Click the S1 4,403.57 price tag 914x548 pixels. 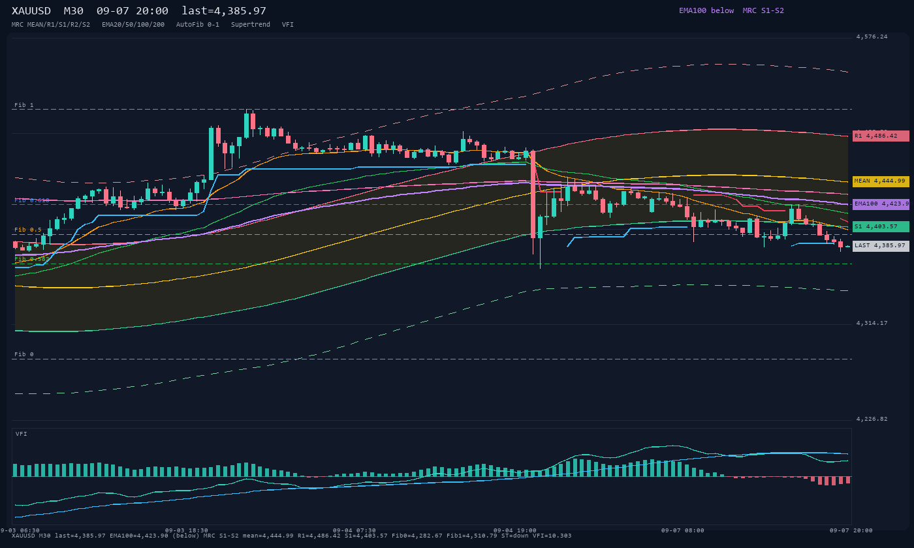point(881,226)
